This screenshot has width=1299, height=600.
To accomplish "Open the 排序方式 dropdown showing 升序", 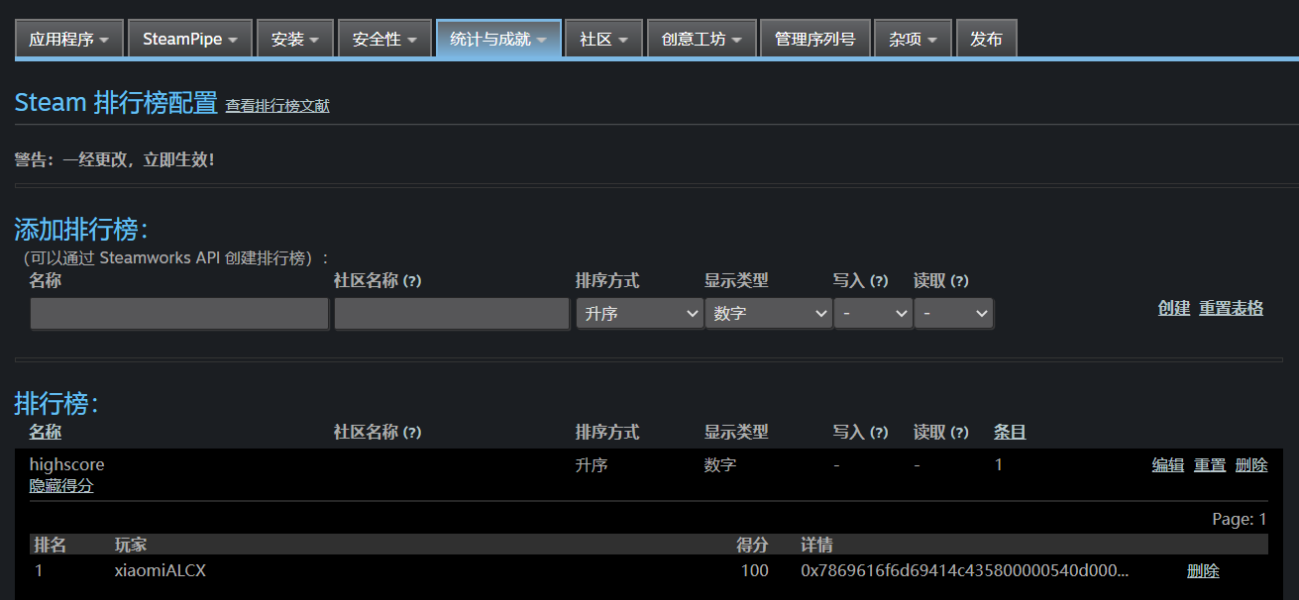I will coord(640,313).
